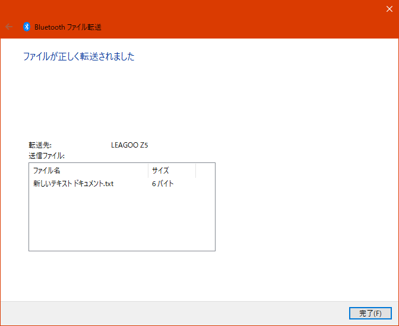Click the ファイルが正しく転送されました heading

click(x=78, y=57)
